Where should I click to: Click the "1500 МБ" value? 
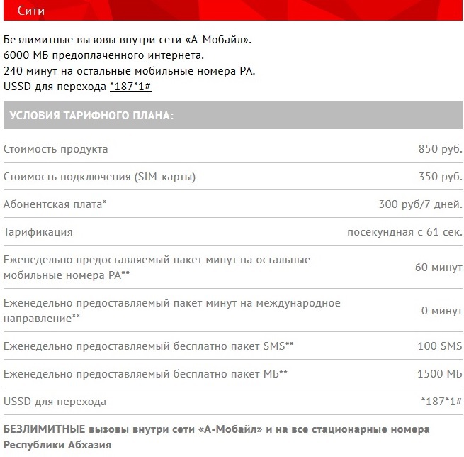coord(440,373)
